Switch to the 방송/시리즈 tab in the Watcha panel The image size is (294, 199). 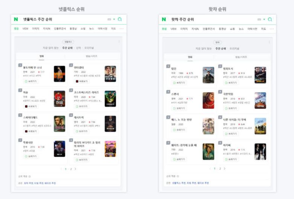click(x=241, y=57)
